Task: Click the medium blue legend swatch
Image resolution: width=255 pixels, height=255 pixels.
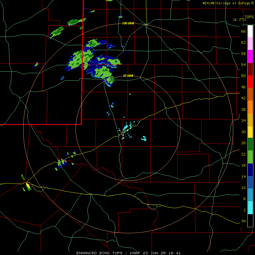Action: (250, 182)
